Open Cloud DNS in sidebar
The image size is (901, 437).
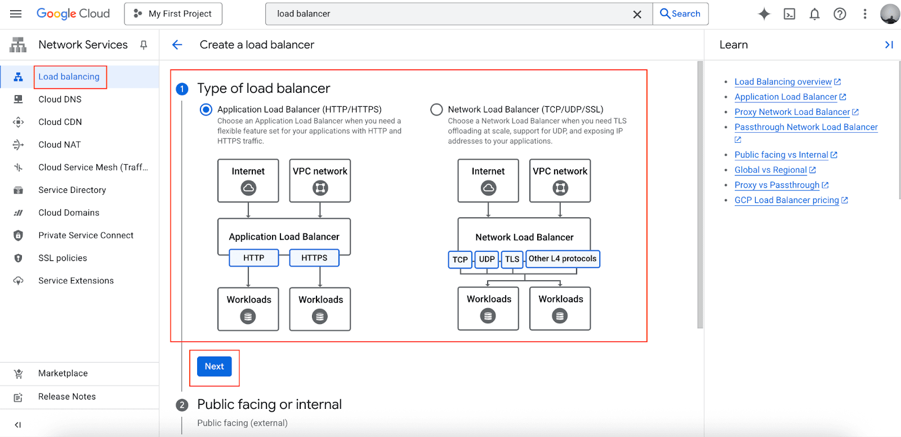(x=60, y=99)
